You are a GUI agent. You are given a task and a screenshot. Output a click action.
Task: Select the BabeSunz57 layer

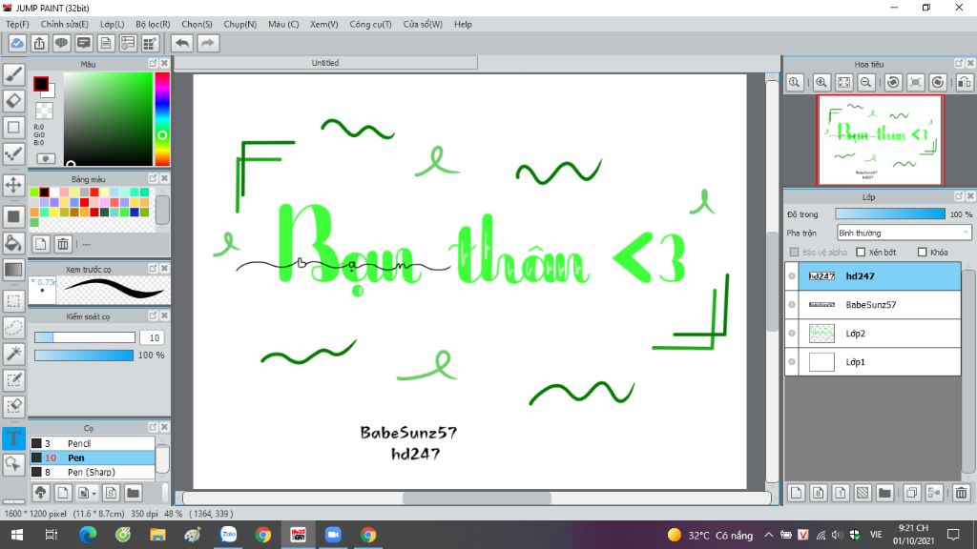[x=873, y=305]
